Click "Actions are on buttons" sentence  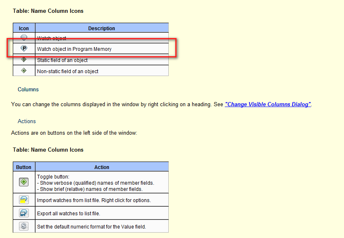(74, 133)
